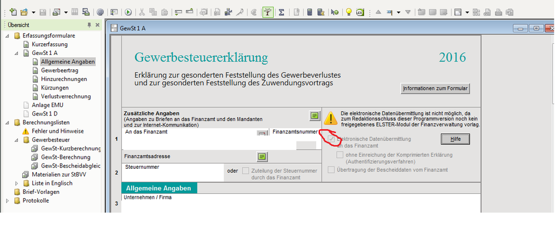The width and height of the screenshot is (556, 242).
Task: Expand the Protokolle tree node
Action: click(x=8, y=200)
